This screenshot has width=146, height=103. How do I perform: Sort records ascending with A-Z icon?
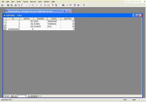pyautogui.click(x=45, y=5)
